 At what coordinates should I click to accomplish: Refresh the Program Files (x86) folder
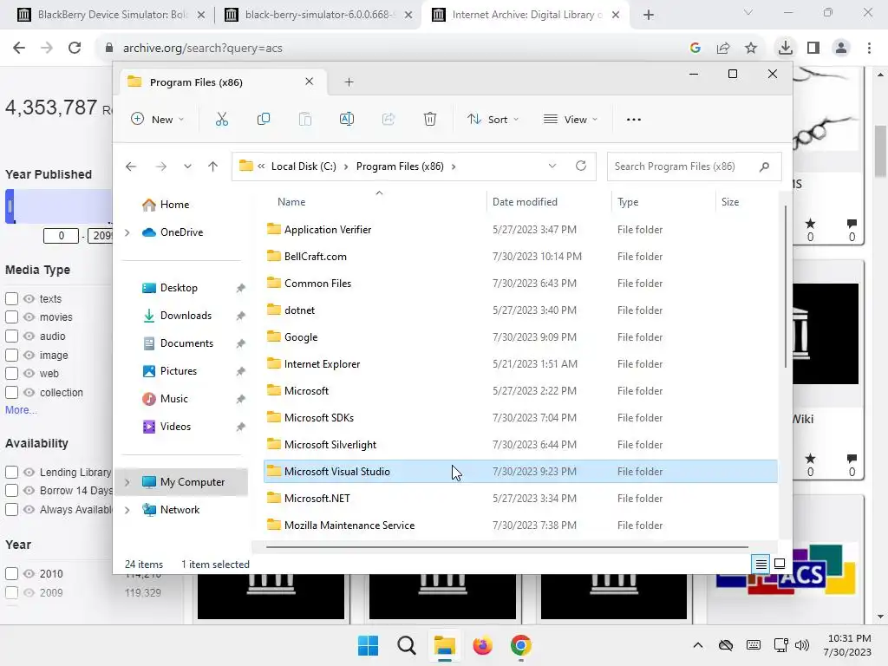(x=580, y=166)
